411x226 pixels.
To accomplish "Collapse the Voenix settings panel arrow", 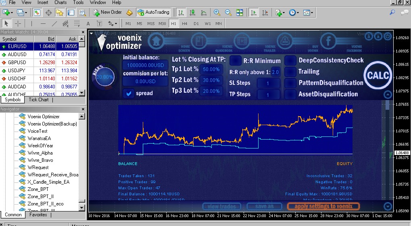I will (388, 95).
